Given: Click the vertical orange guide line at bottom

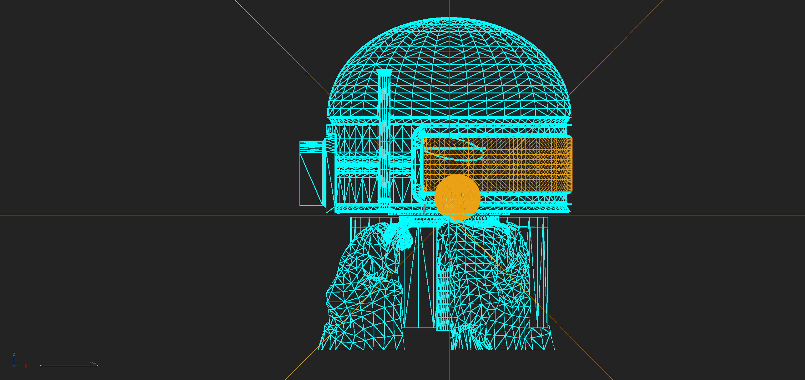Looking at the screenshot, I should [449, 366].
